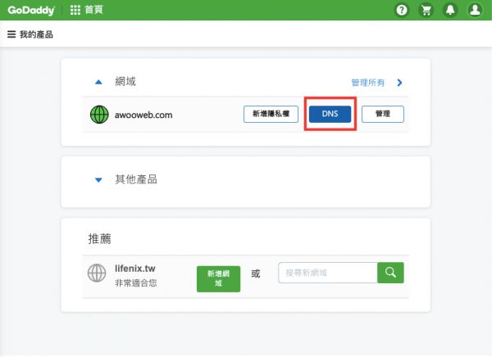Open the help question mark icon
Viewport: 492px width, 357px height.
pos(402,10)
